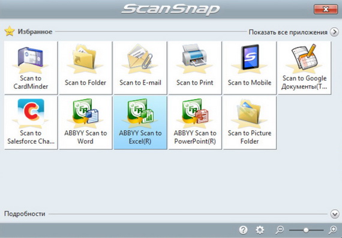Select Scan to E-mail
This screenshot has width=342, height=238.
tap(140, 68)
